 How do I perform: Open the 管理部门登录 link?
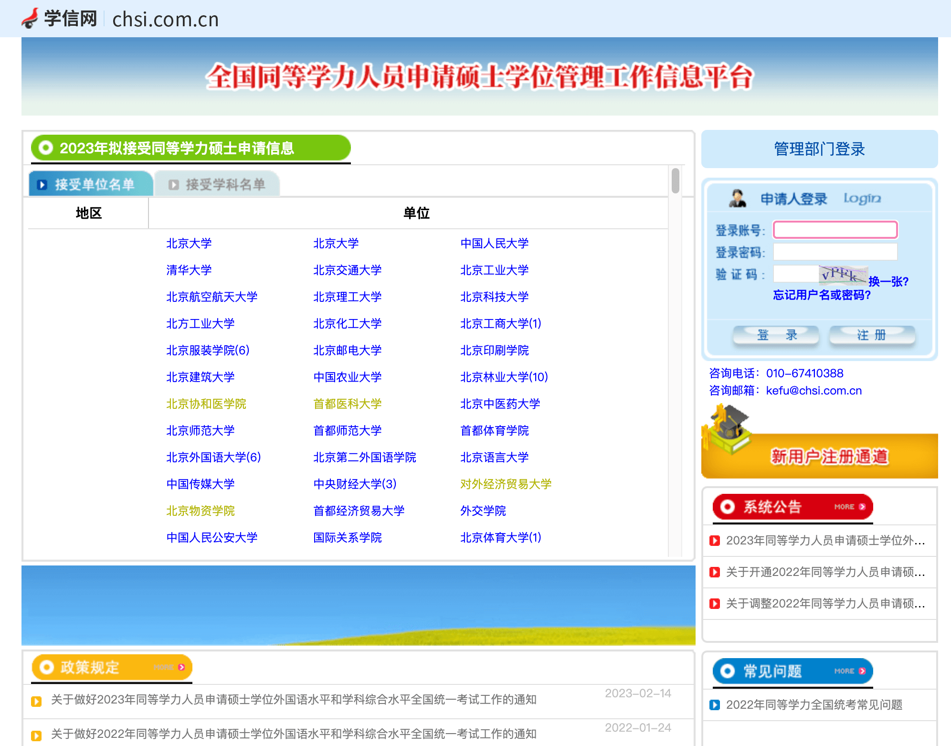819,149
